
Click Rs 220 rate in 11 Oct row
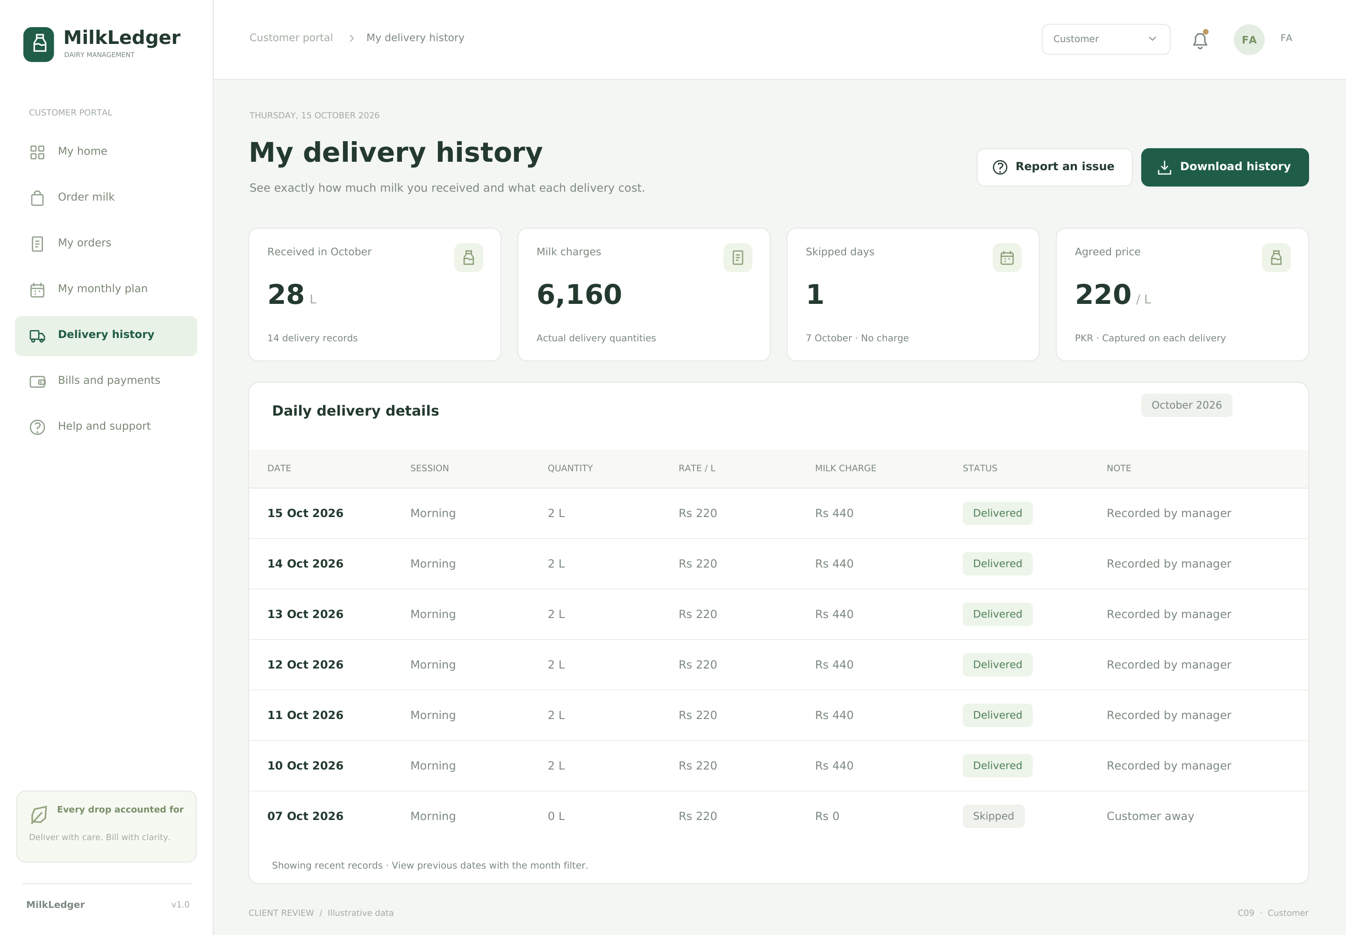(697, 715)
